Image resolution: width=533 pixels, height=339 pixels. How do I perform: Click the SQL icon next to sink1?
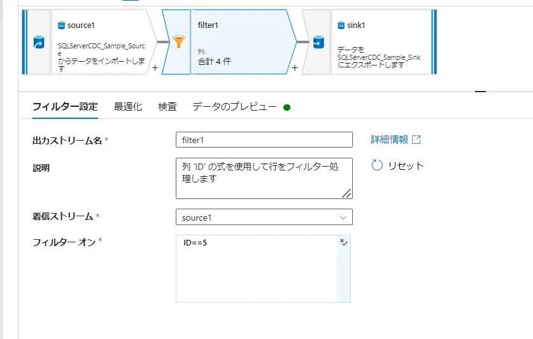341,25
